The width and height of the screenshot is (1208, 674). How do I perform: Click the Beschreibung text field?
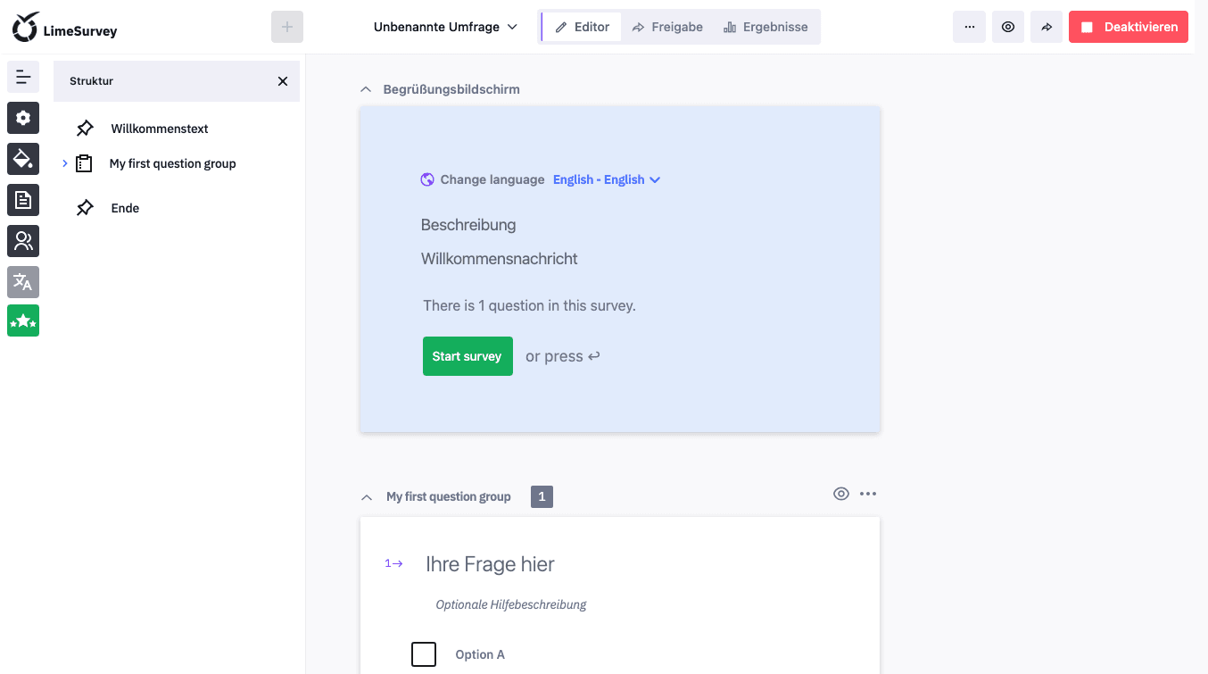(468, 225)
